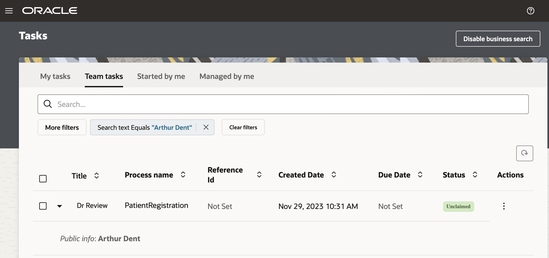The height and width of the screenshot is (258, 549).
Task: Click the search magnifier icon
Action: (48, 104)
